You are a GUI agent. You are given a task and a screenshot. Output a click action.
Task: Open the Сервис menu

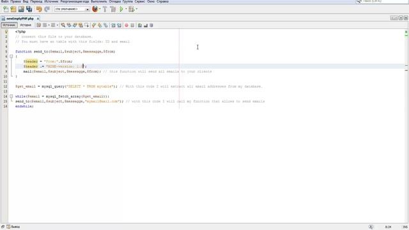(140, 1)
